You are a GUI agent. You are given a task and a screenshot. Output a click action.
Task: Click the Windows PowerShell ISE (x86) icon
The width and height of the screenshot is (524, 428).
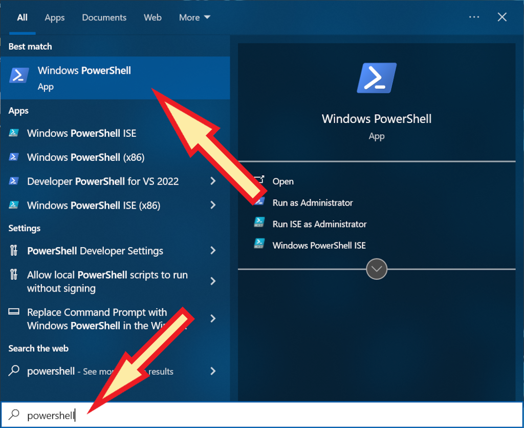click(14, 205)
